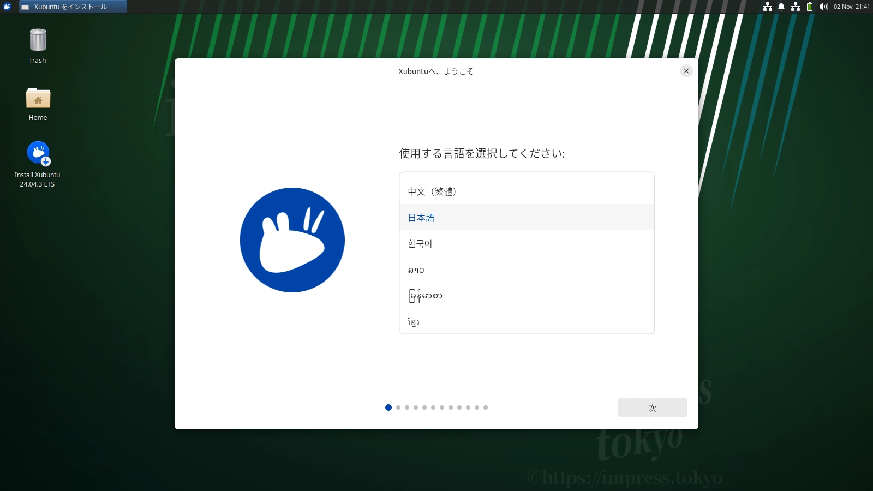
Task: Open the notifications bell icon
Action: pos(781,7)
